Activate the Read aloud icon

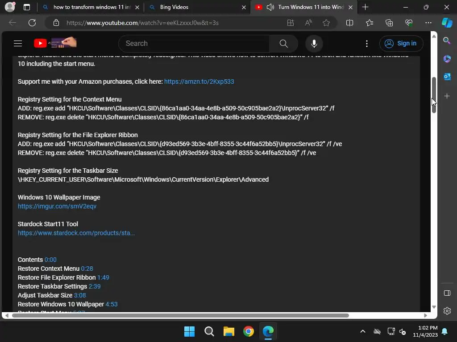coord(308,23)
